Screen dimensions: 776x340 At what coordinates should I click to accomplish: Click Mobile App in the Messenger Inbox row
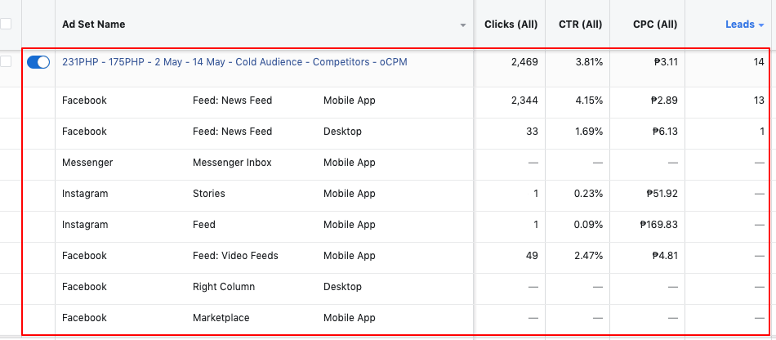click(x=350, y=163)
